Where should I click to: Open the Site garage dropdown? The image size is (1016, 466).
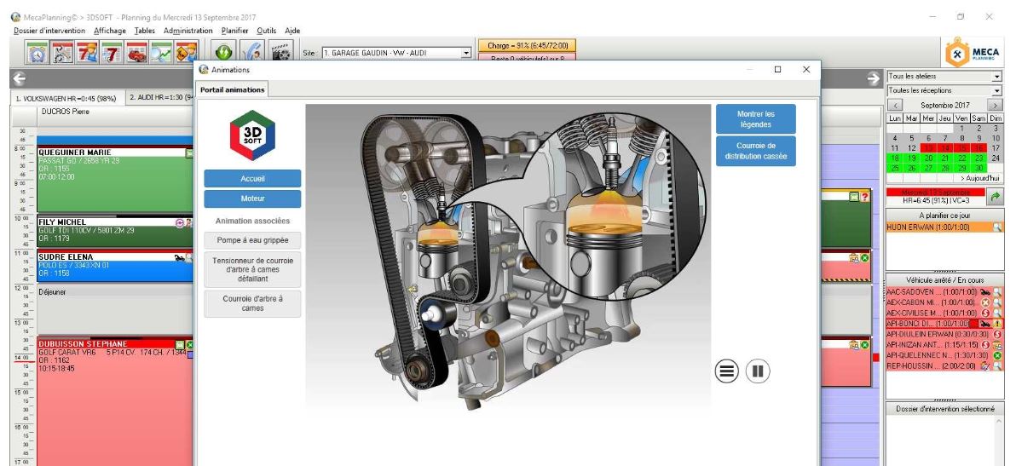[x=466, y=53]
